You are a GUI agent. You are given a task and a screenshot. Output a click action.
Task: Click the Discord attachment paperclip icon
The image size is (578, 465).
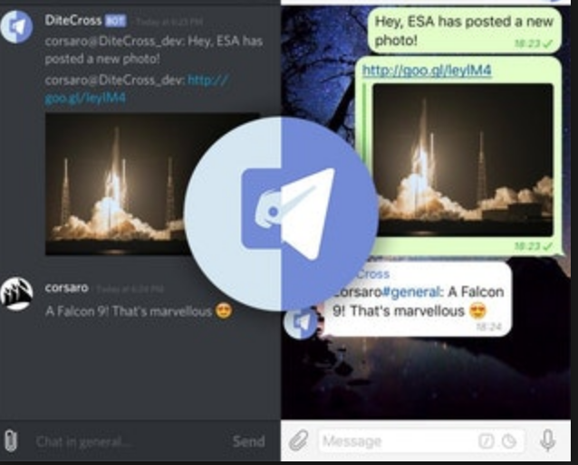tap(11, 441)
